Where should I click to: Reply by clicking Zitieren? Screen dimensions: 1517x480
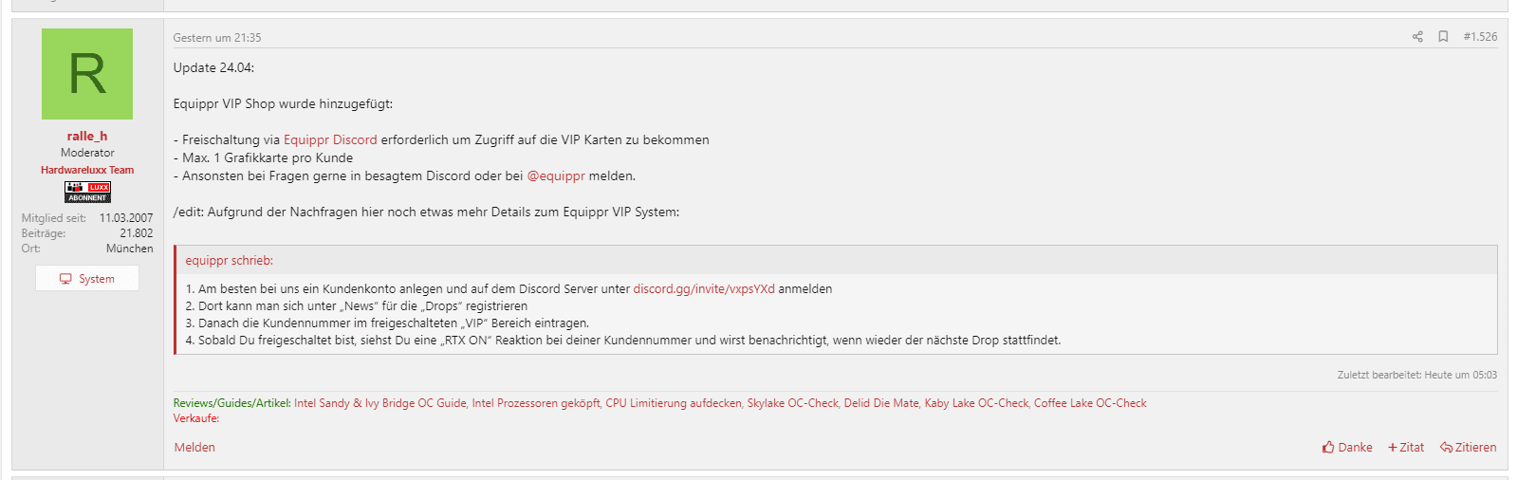click(1468, 448)
